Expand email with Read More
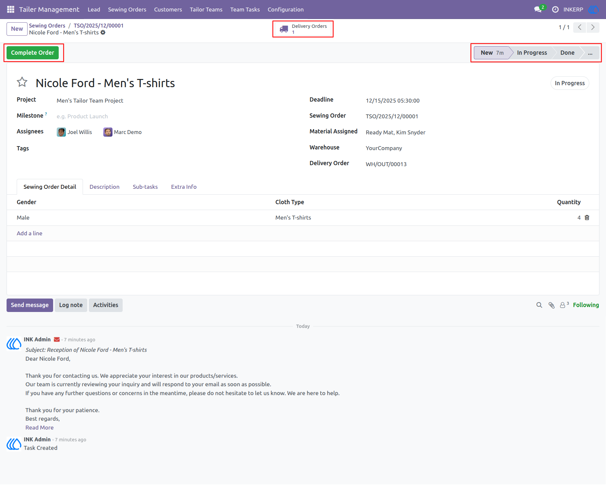The image size is (606, 485). (39, 428)
